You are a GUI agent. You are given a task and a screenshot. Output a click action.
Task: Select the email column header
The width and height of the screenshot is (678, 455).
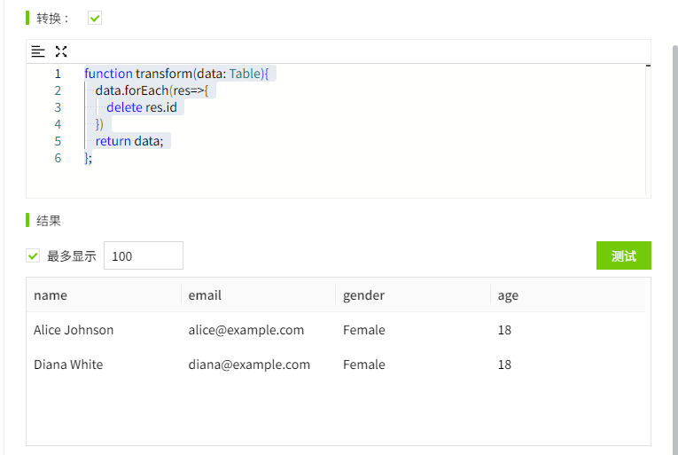pos(205,295)
